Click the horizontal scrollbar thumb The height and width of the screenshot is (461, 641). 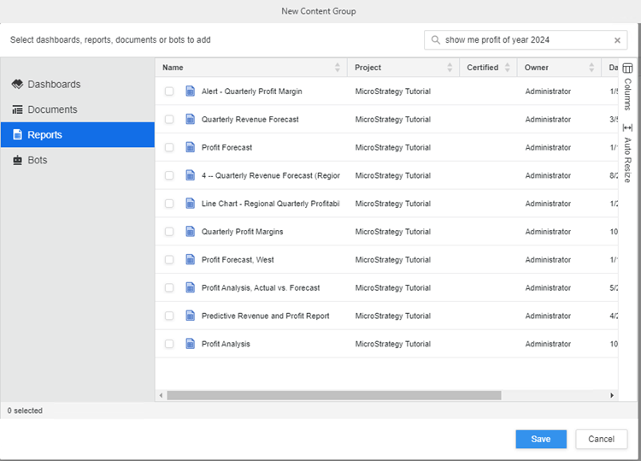[333, 395]
